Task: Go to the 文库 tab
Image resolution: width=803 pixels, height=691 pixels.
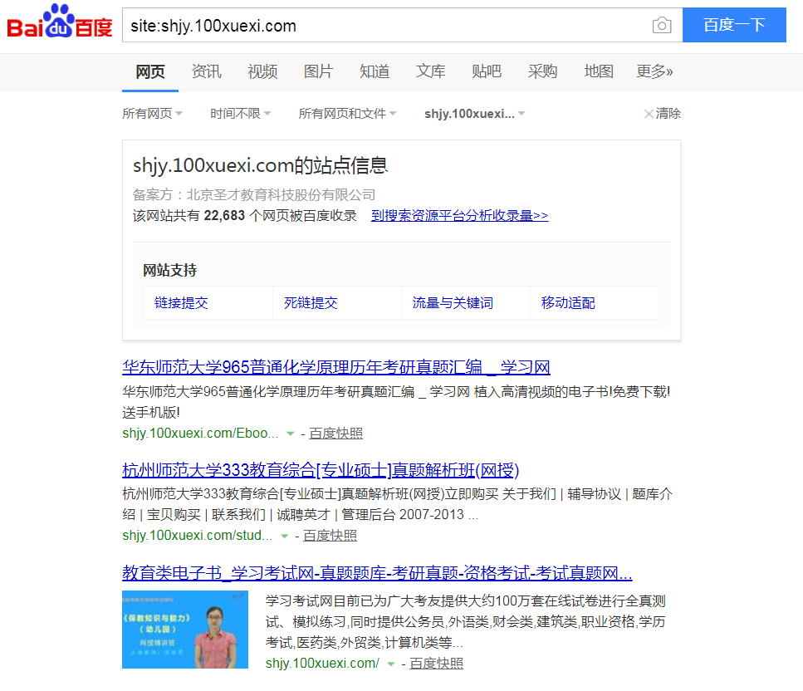Action: tap(431, 71)
